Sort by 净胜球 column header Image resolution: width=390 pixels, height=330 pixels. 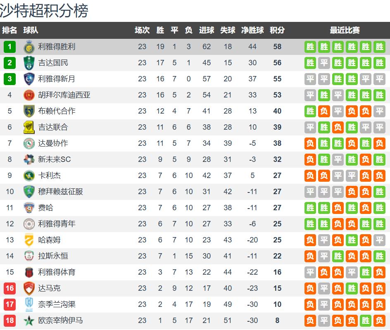point(252,30)
